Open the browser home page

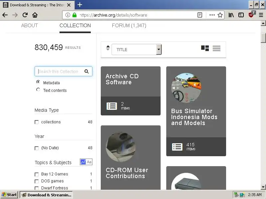pyautogui.click(x=35, y=15)
